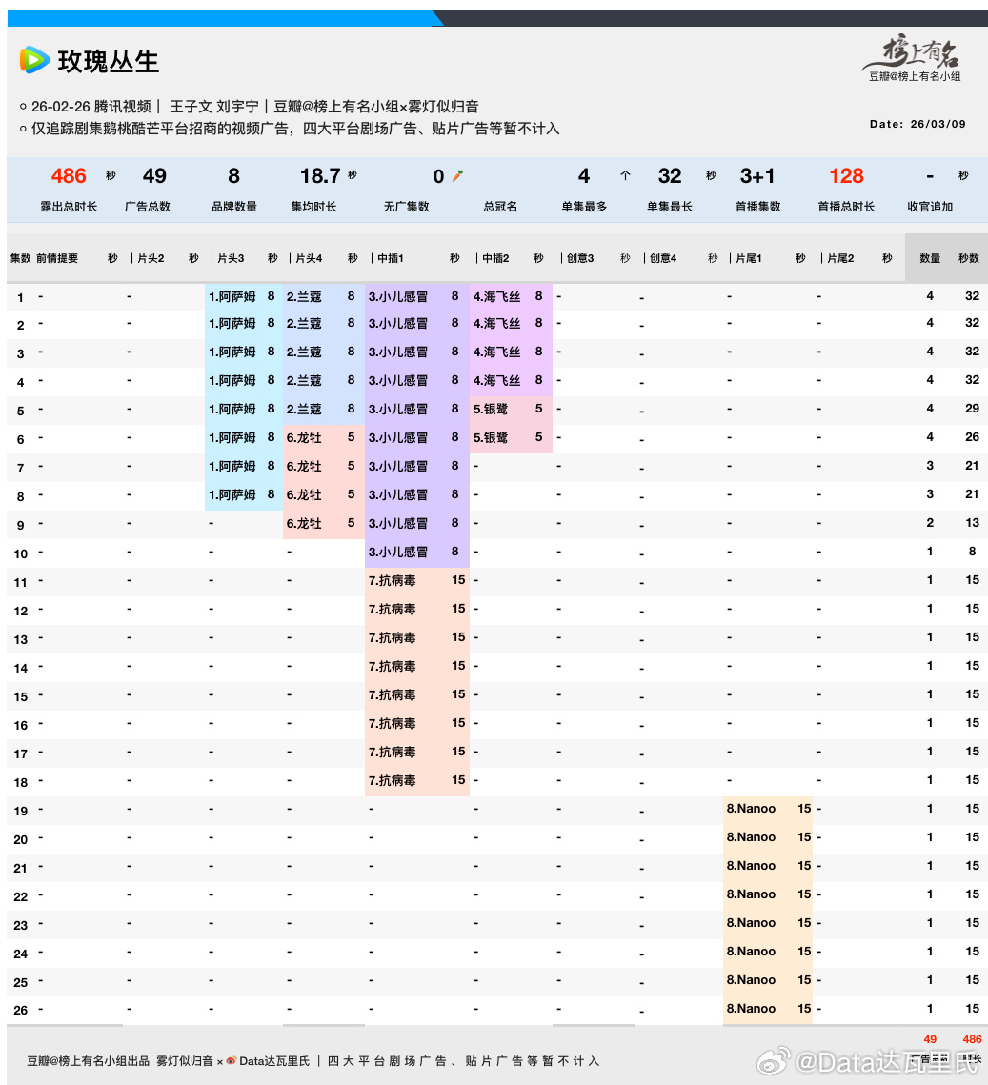Select the 中插1 column header

tap(390, 258)
